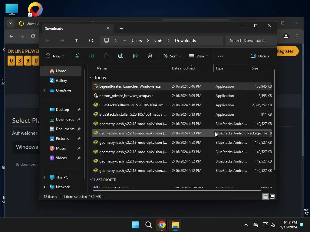The image size is (310, 232).
Task: Open the See more ellipsis in toolbar
Action: click(x=221, y=56)
